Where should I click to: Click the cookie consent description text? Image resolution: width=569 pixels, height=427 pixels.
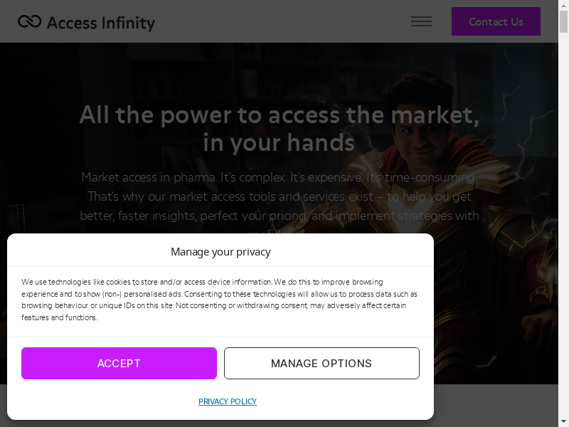219,300
